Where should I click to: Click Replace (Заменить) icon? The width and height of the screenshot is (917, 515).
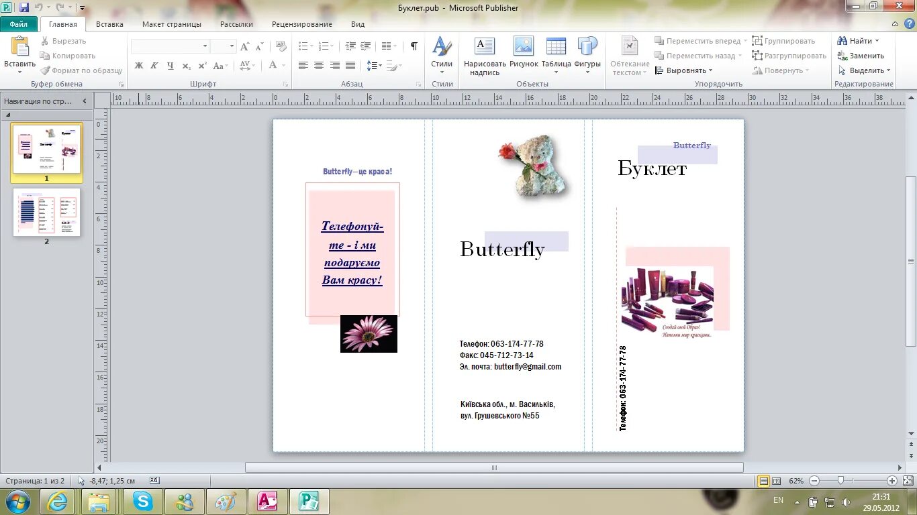click(842, 56)
